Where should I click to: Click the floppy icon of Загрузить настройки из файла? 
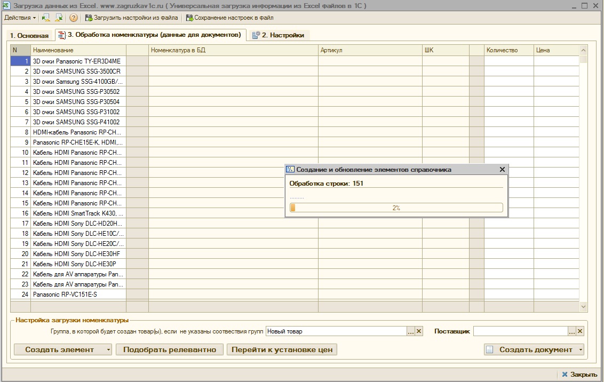[89, 18]
